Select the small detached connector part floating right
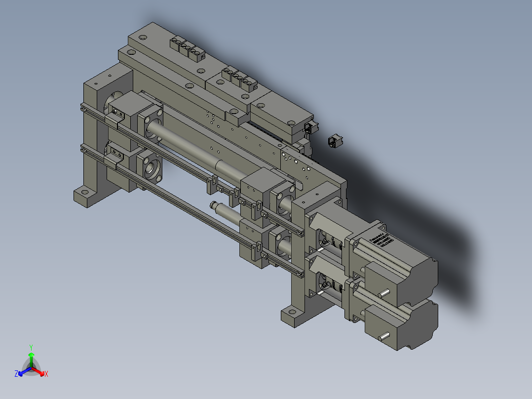 click(x=335, y=141)
